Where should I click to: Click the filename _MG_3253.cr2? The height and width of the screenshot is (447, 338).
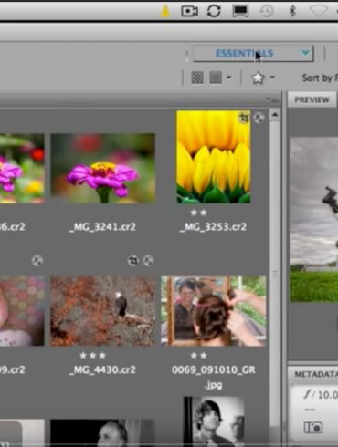click(x=213, y=227)
